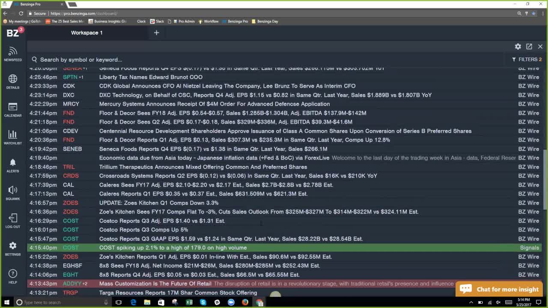
Task: Open Mass Customization Future Of Retail story
Action: click(155, 284)
